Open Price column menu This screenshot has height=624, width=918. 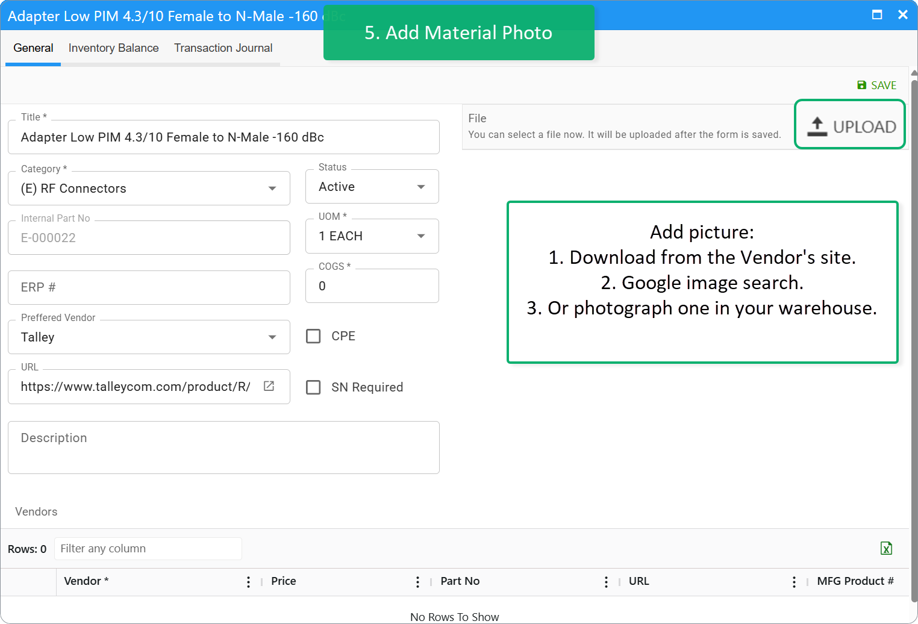[417, 581]
